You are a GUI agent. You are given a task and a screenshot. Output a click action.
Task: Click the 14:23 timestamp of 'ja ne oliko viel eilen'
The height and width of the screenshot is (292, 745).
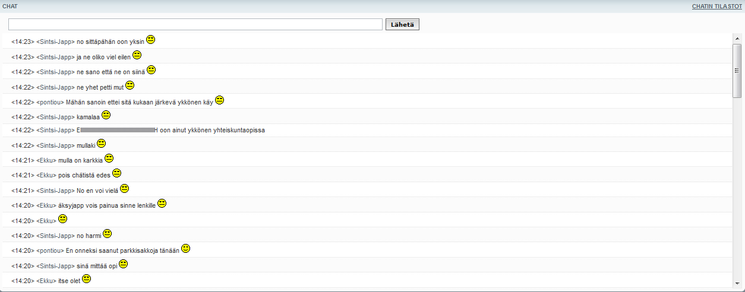pos(23,58)
